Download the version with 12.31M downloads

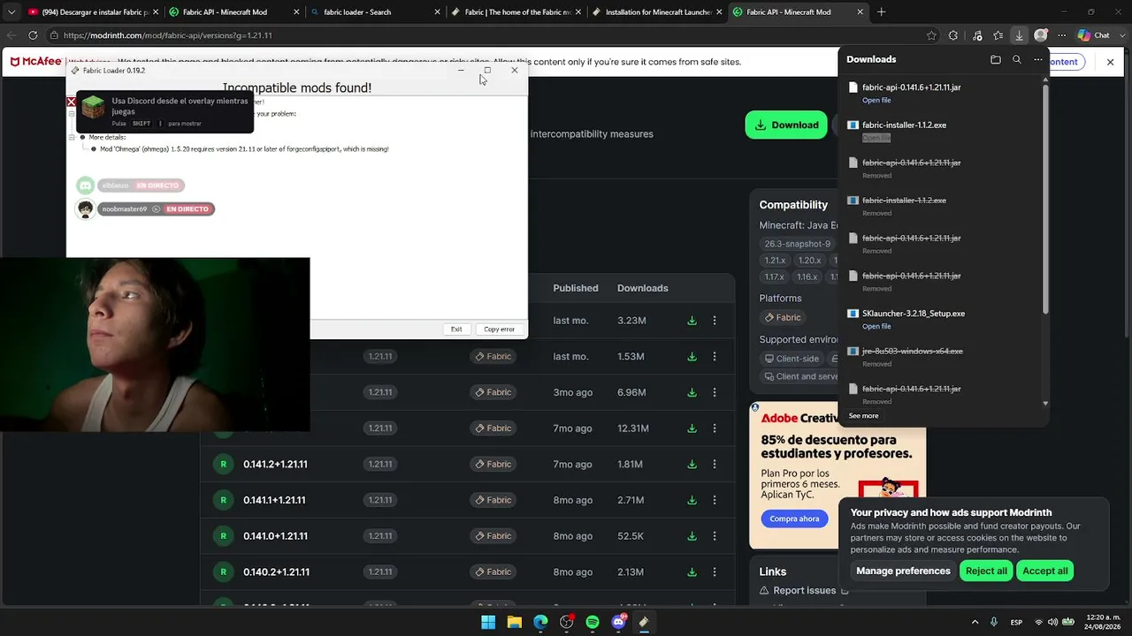pyautogui.click(x=692, y=428)
